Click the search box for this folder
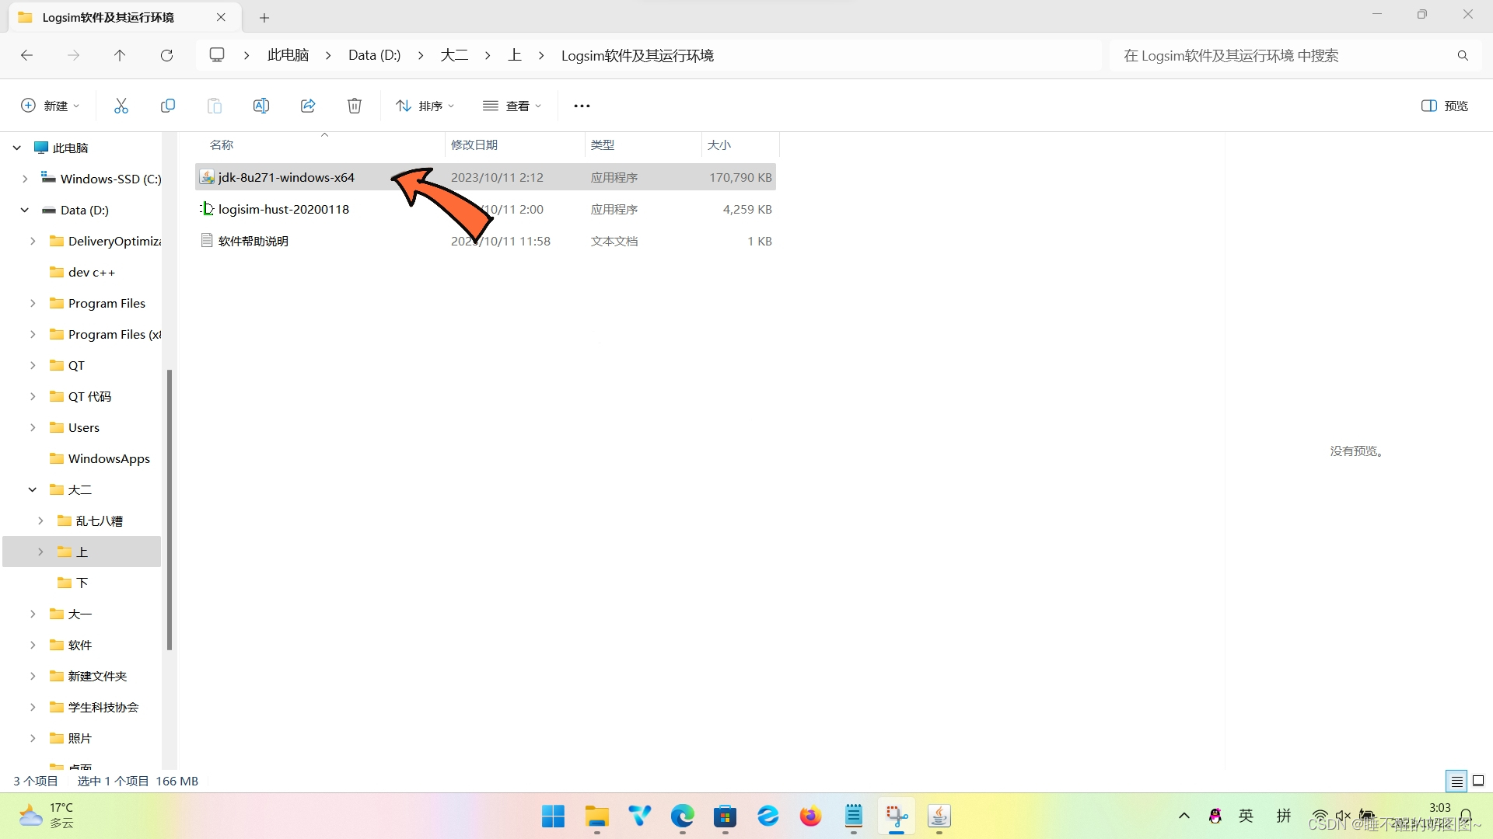This screenshot has height=839, width=1493. (1283, 55)
